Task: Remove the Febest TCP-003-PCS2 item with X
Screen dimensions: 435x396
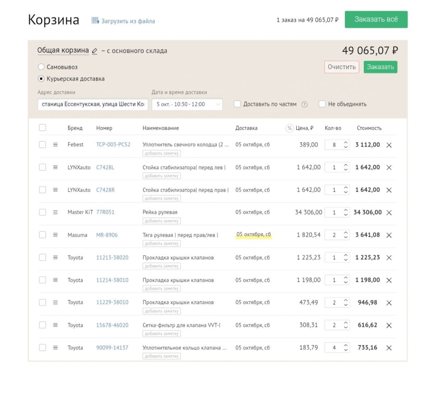Action: tap(389, 145)
